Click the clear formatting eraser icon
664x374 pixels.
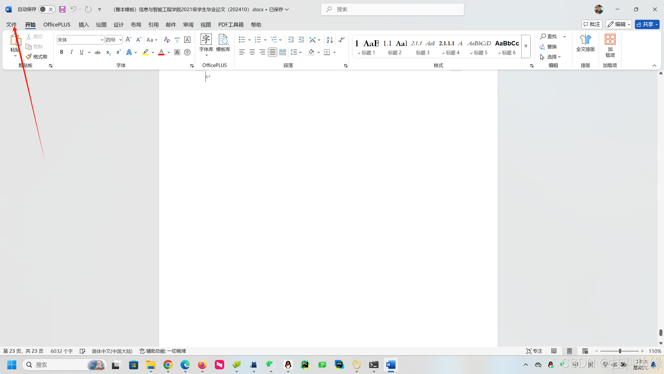(167, 40)
